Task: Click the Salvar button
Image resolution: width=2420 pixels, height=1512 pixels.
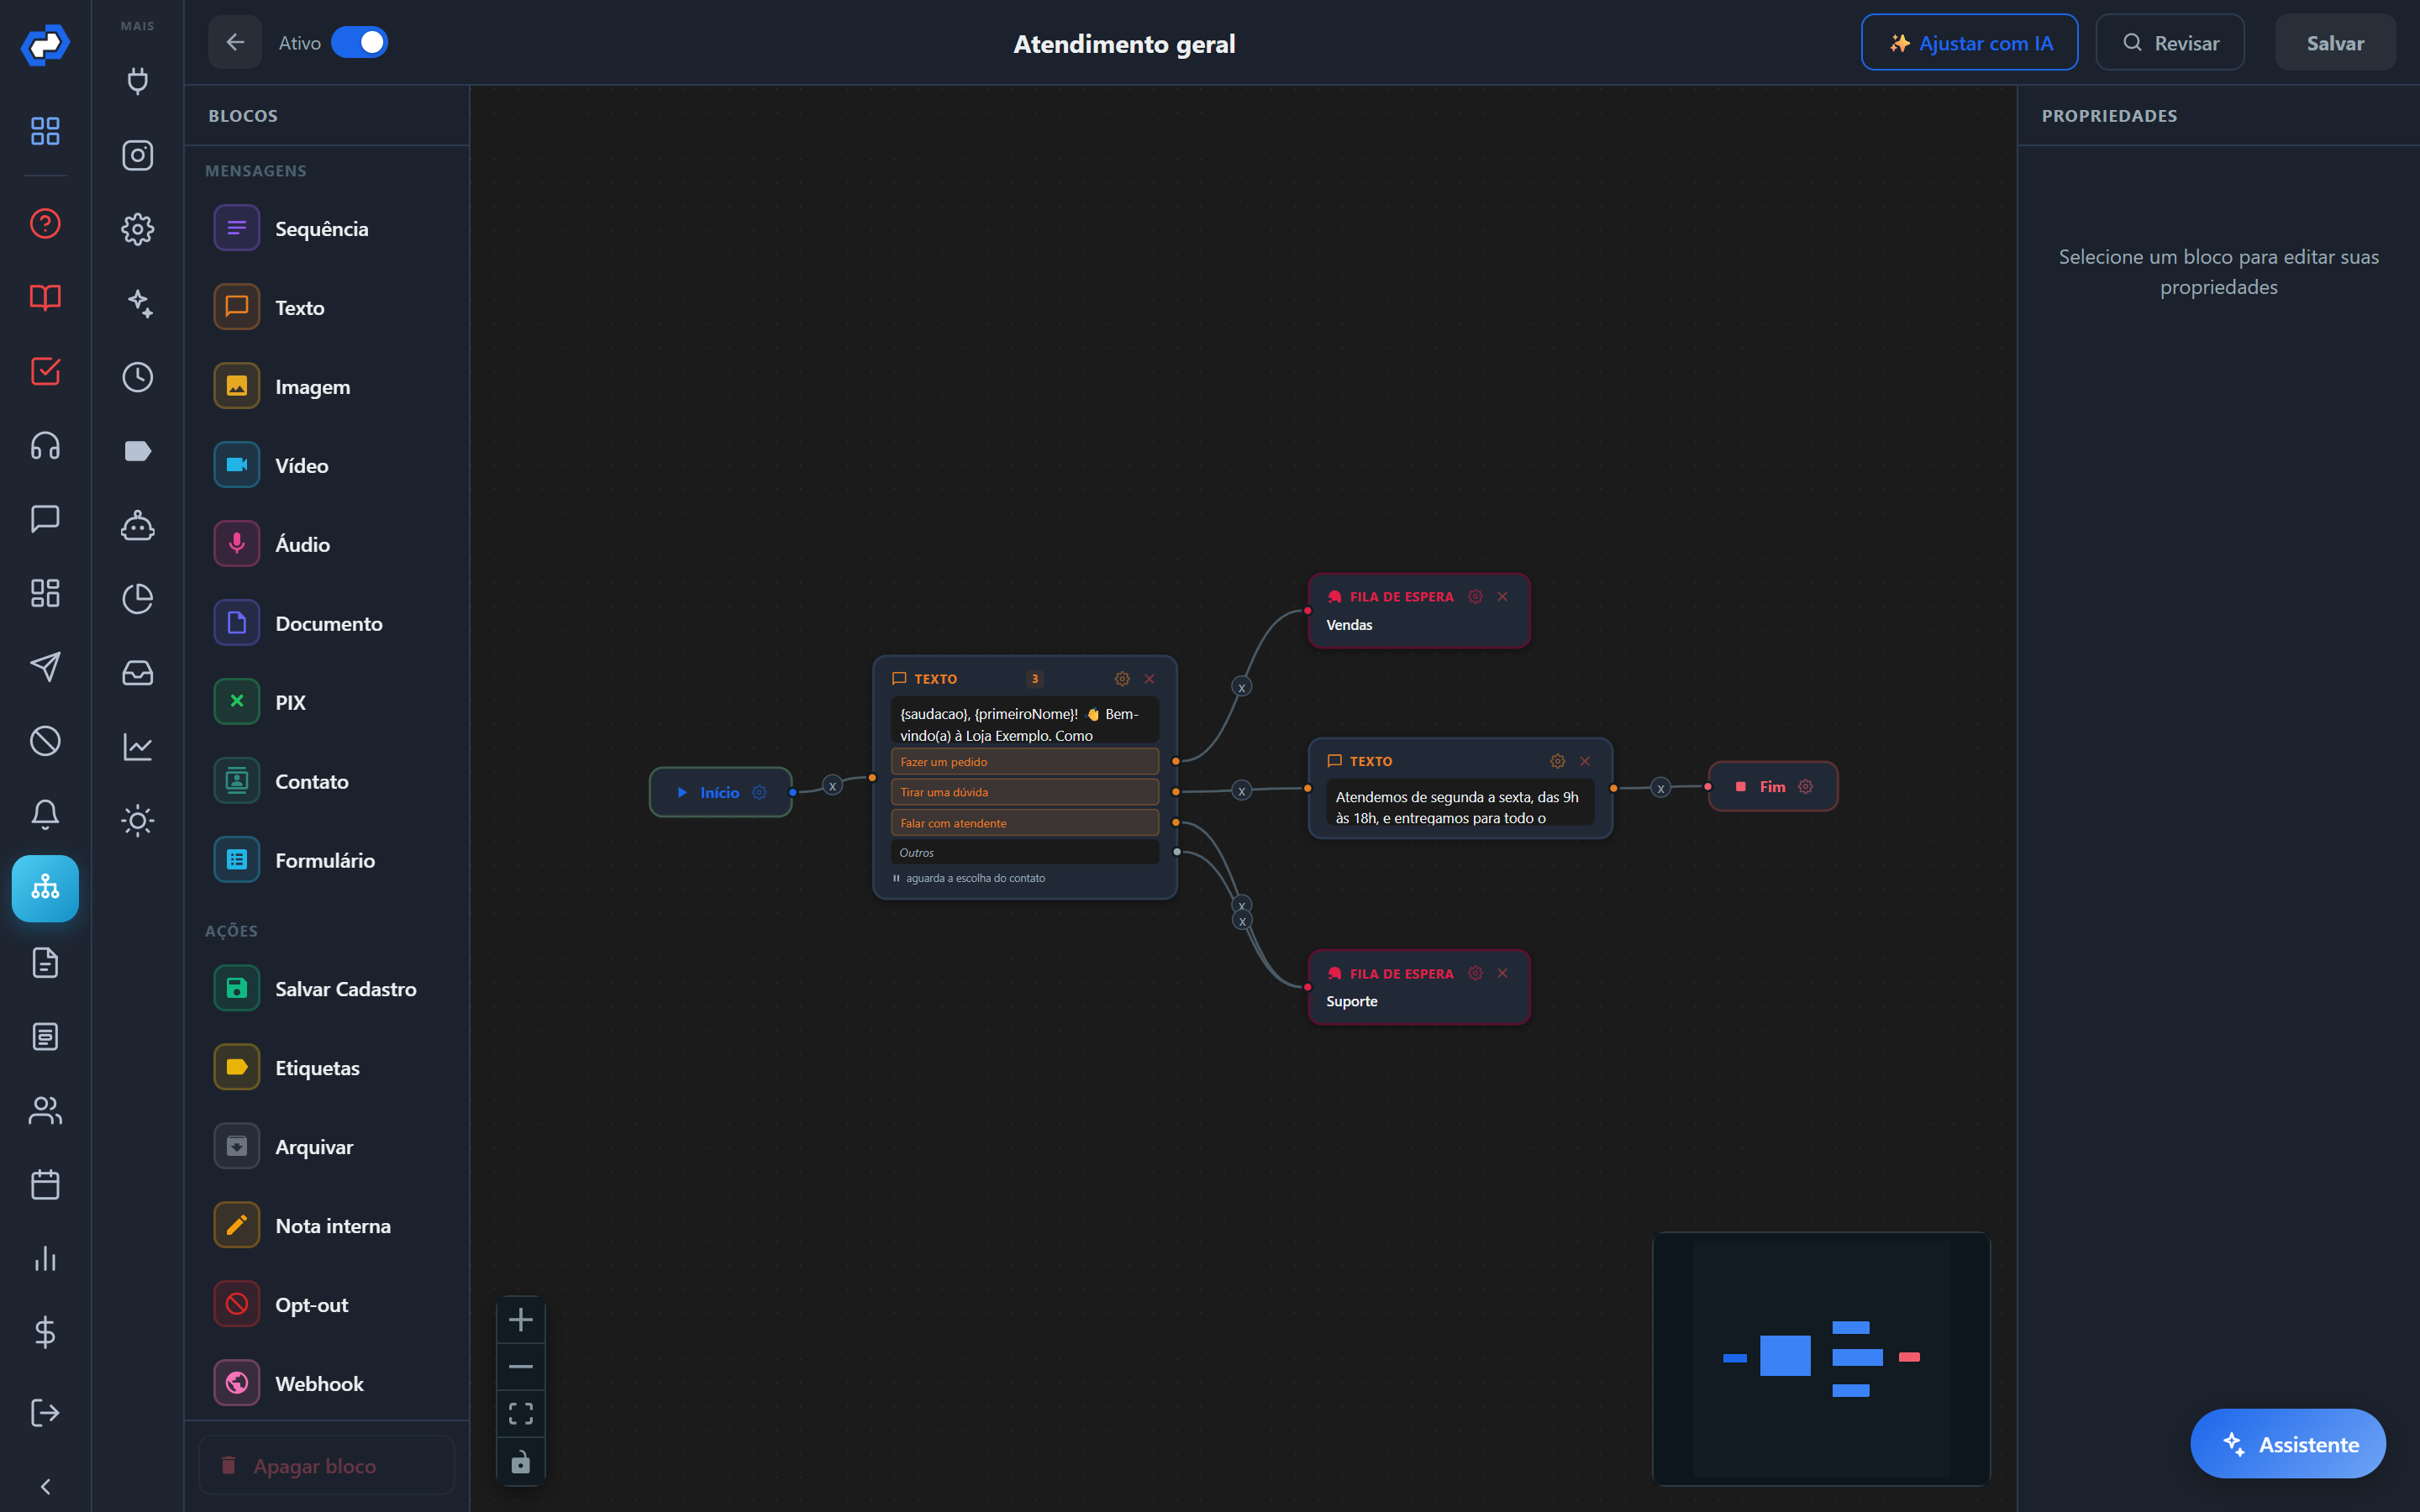Action: click(x=2335, y=43)
